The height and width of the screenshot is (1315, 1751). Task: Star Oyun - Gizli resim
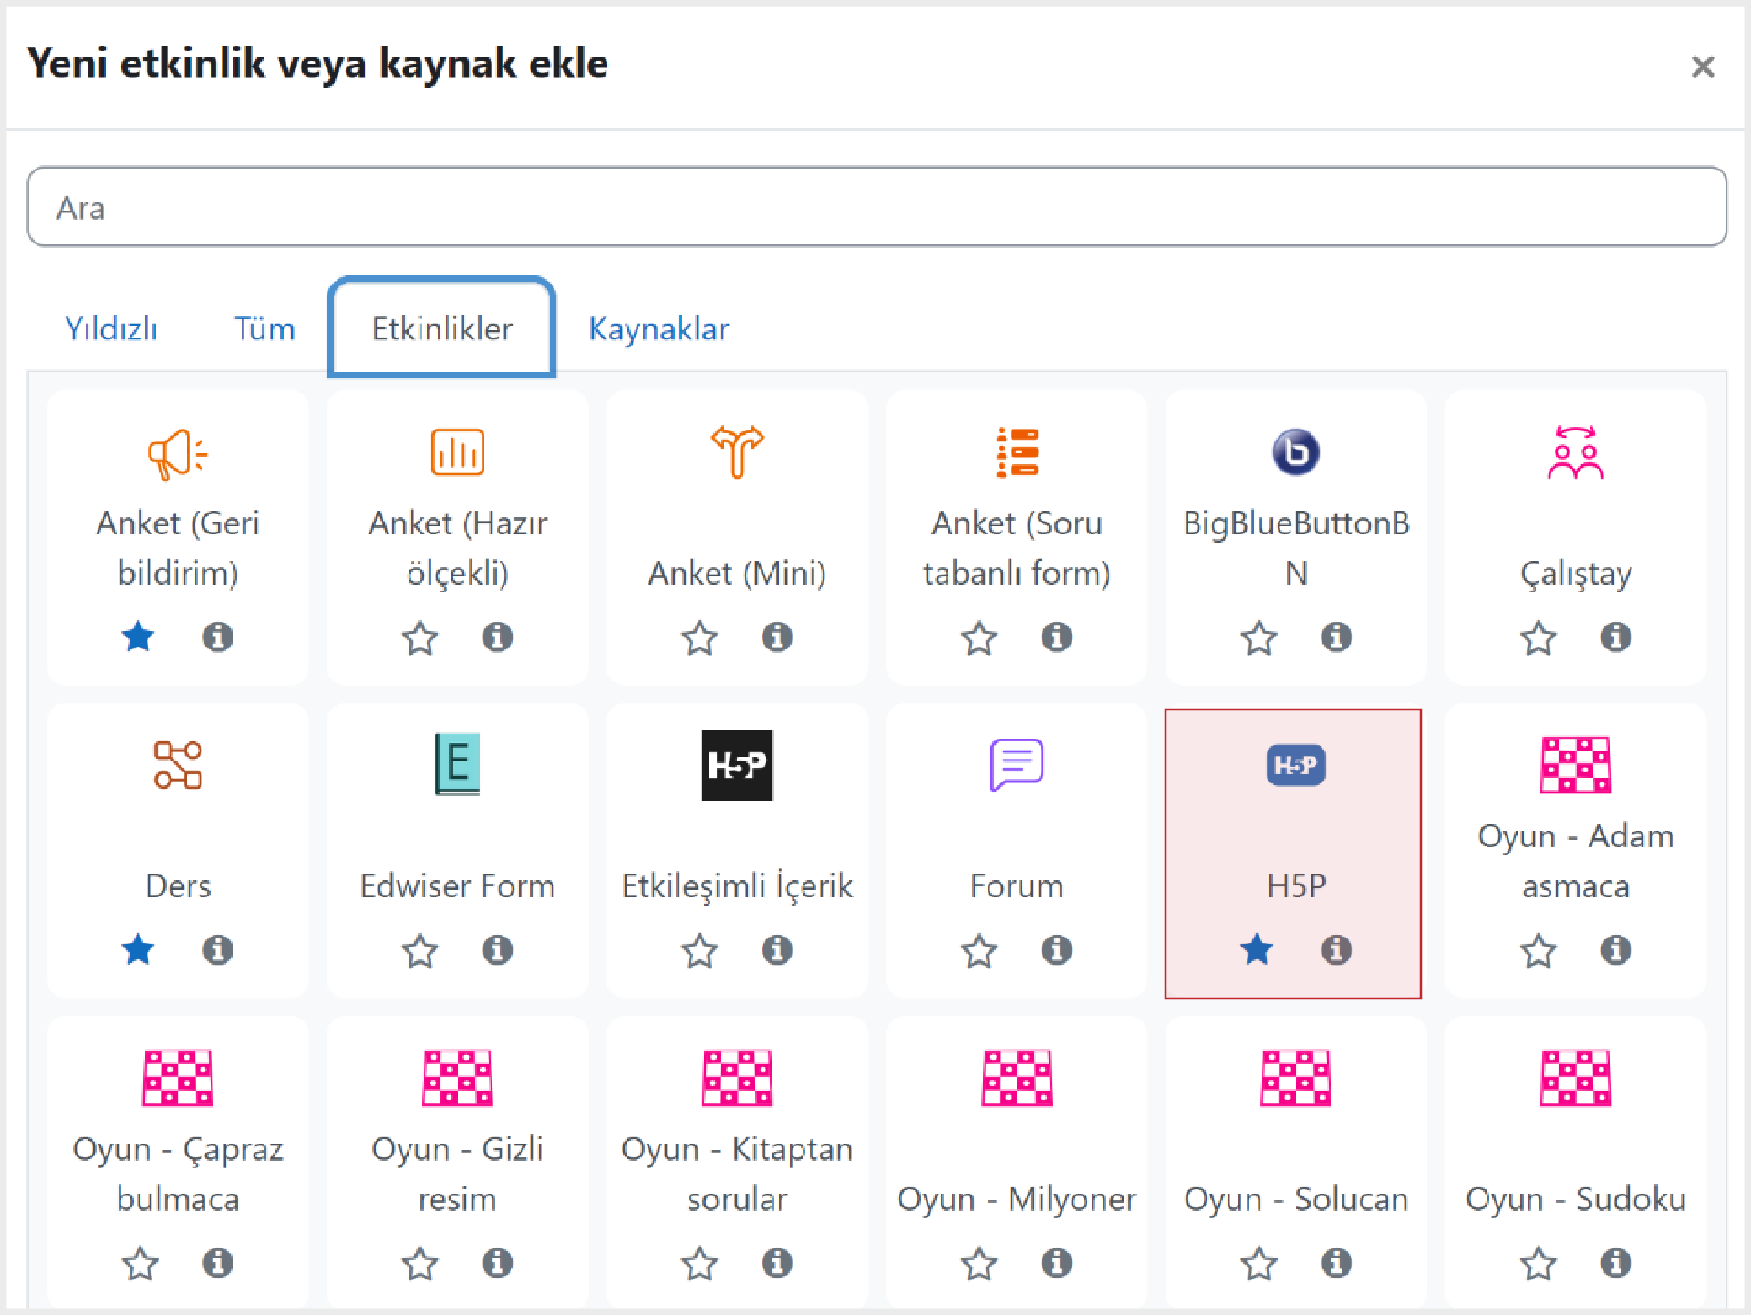pyautogui.click(x=420, y=1263)
